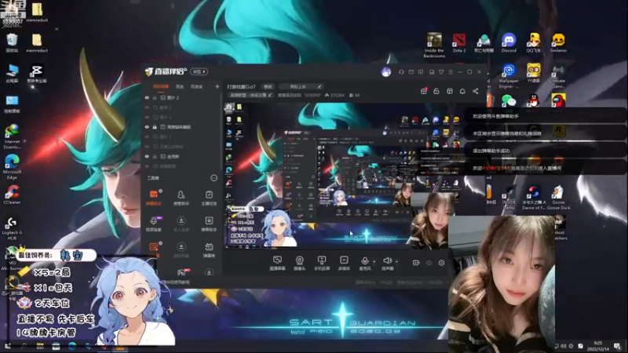Click the plus button to add a scene
This screenshot has width=628, height=353.
click(x=217, y=86)
